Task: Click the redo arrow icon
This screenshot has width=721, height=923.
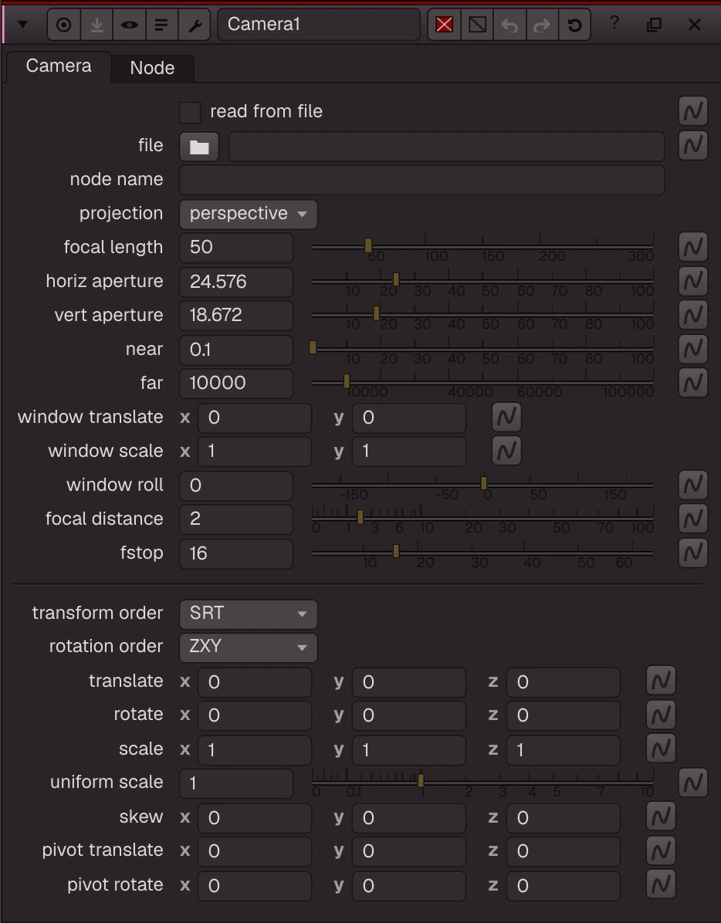Action: 542,25
